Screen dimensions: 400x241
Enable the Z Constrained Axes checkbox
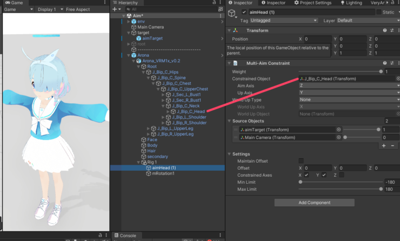point(341,175)
